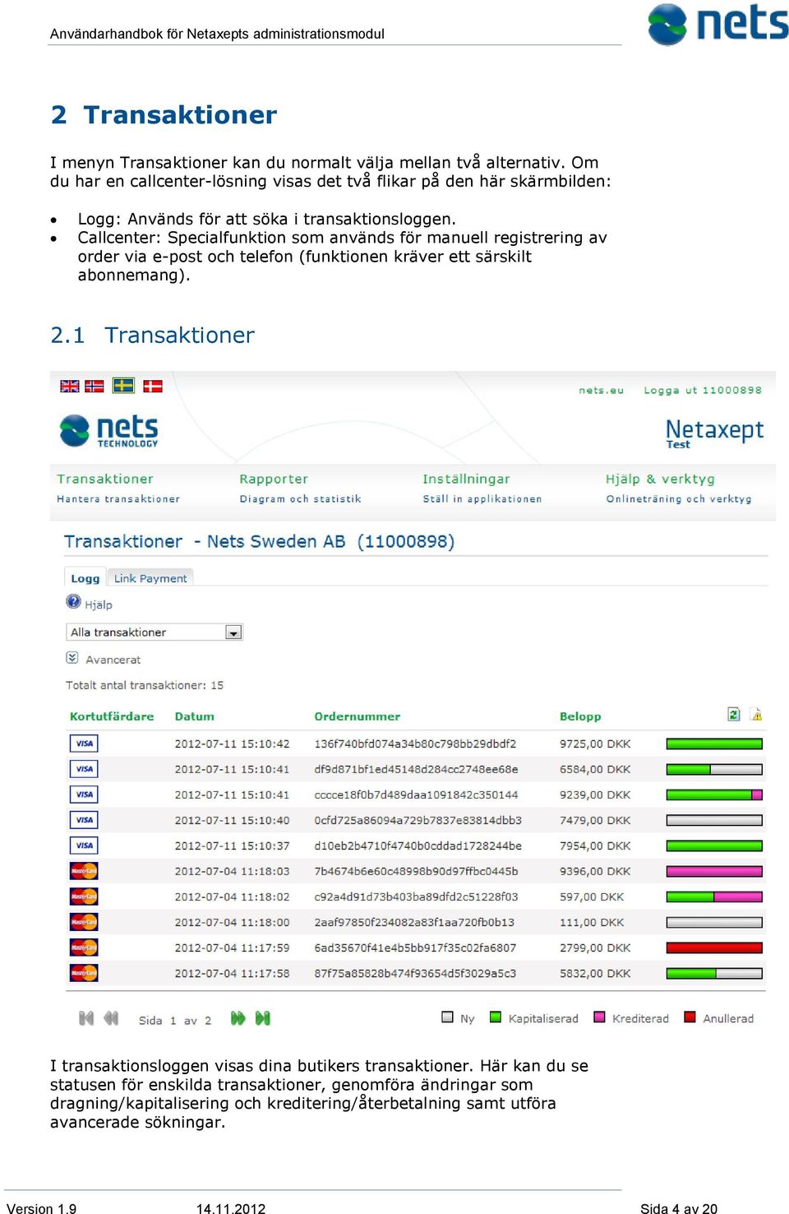Click the pink Krediterad legend swatch
Screen dimensions: 789x1214
tap(599, 1017)
